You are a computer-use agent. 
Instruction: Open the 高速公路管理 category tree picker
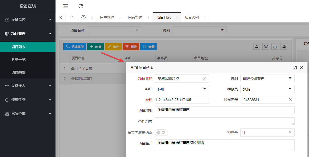tap(290, 78)
